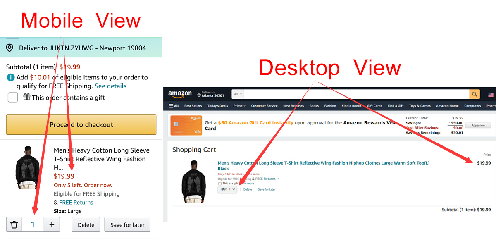
Task: Open the Qty: 1 dropdown
Action: pyautogui.click(x=228, y=189)
